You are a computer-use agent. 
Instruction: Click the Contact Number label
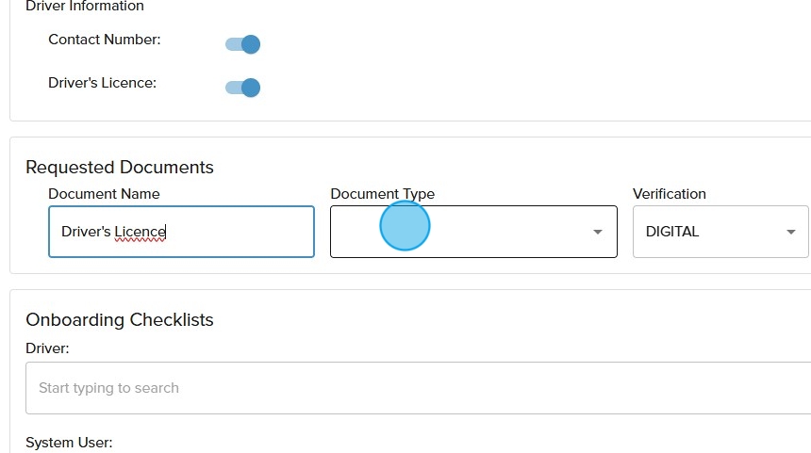[105, 40]
